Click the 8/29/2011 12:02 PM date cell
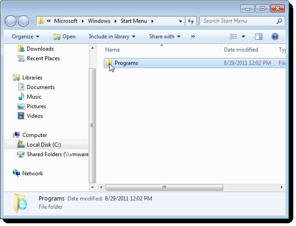The width and height of the screenshot is (296, 226). [x=247, y=63]
